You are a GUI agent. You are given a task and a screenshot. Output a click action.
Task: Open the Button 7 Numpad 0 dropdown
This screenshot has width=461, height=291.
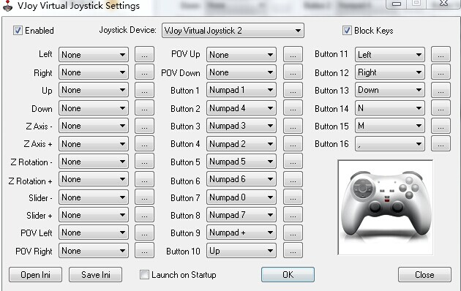click(x=241, y=197)
